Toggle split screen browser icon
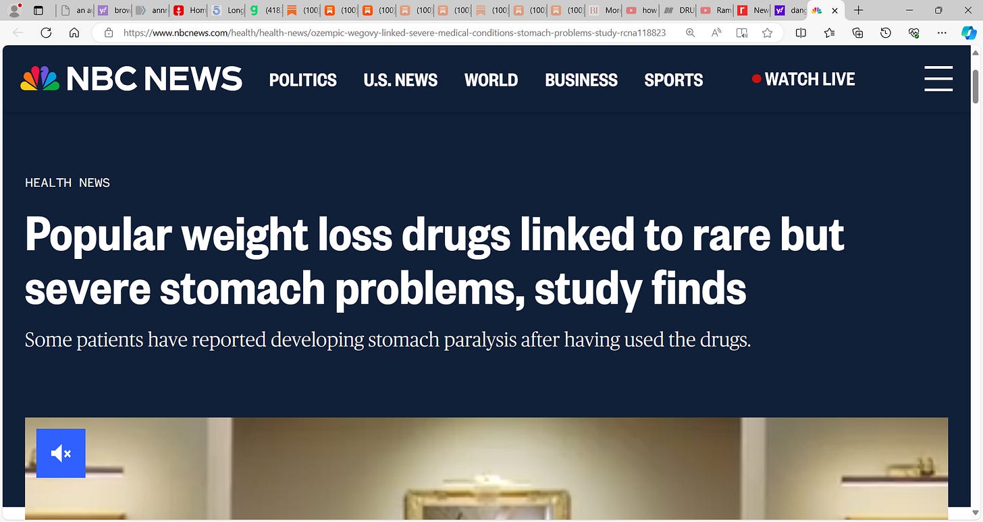Screen dimensions: 983x522 tap(801, 32)
